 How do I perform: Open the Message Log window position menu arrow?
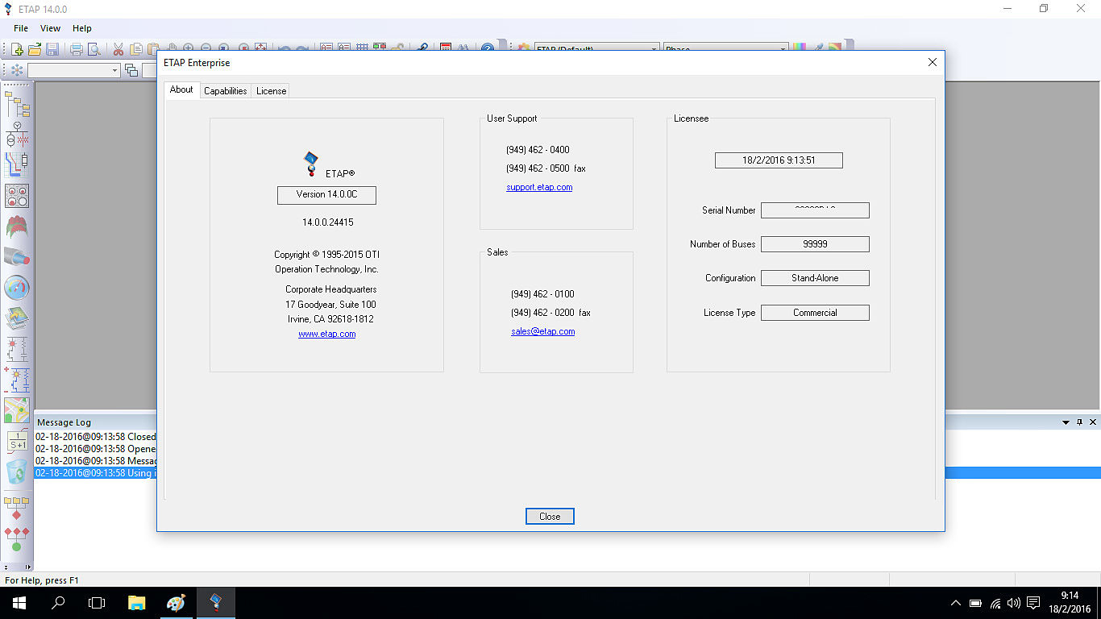1066,422
